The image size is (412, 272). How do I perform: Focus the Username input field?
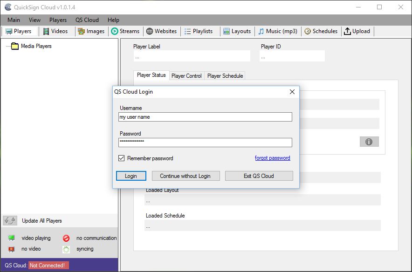205,117
